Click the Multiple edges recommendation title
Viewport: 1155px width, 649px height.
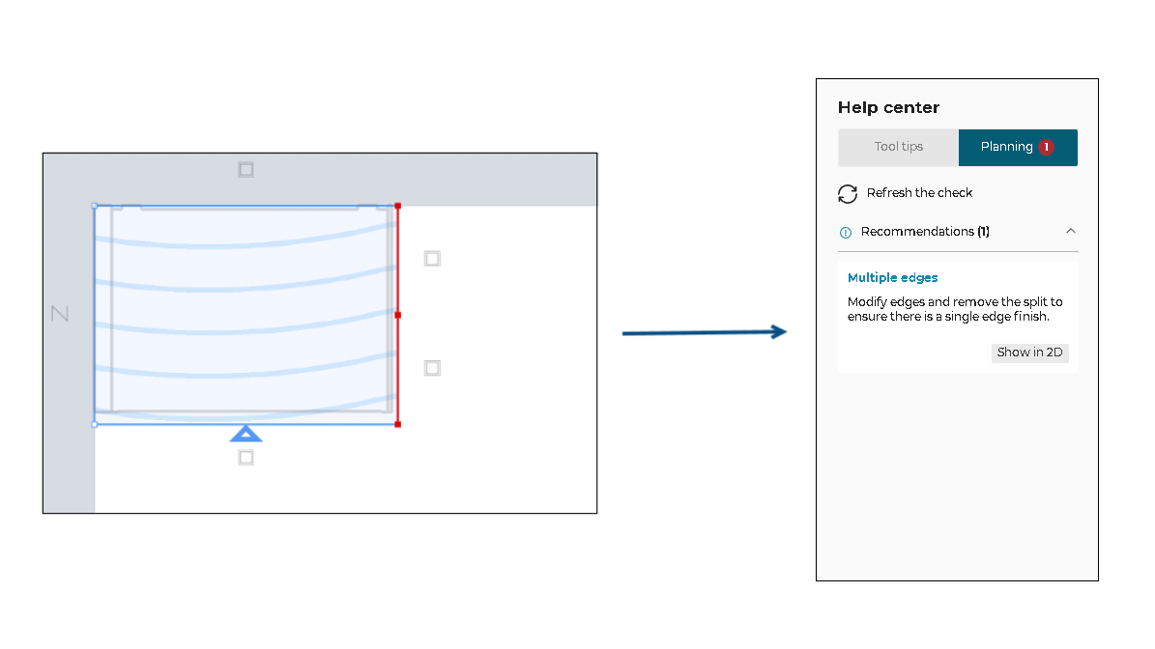tap(893, 278)
